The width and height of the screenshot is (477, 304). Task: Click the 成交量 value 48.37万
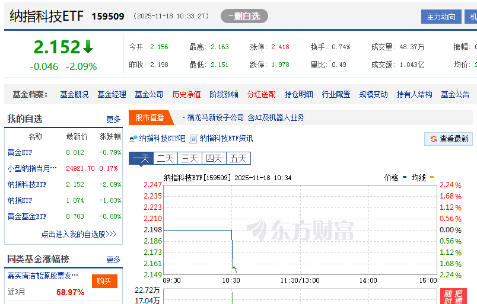point(412,47)
